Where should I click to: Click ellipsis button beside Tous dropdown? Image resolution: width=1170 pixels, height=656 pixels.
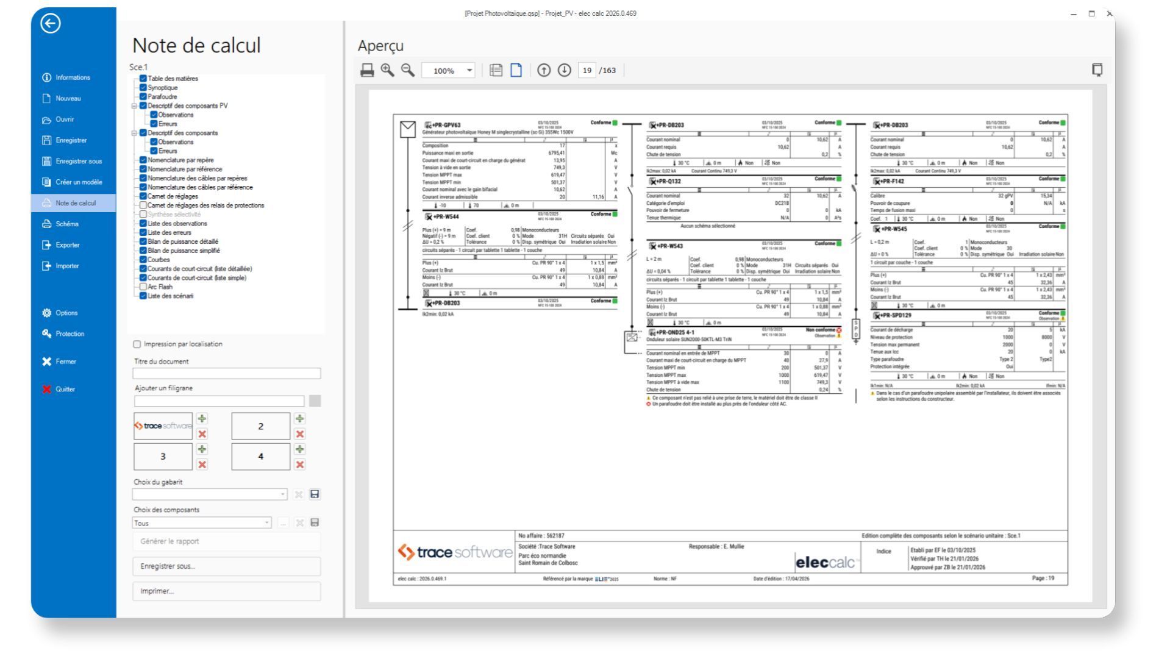[x=284, y=523]
